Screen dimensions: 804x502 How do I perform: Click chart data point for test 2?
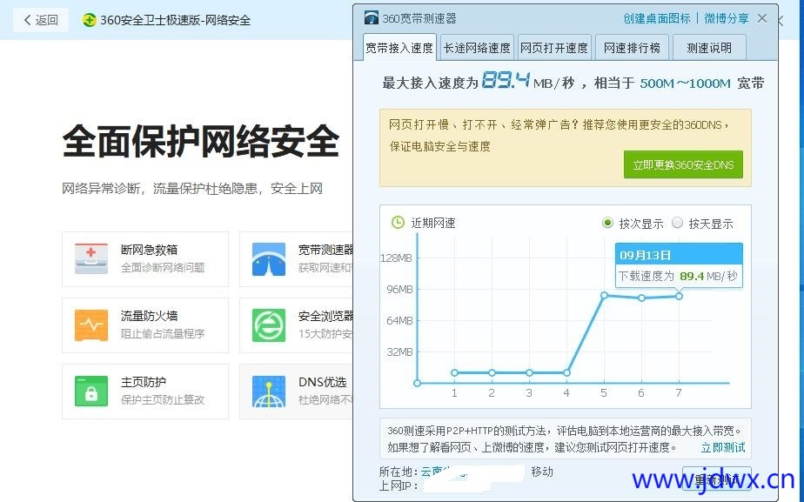click(x=492, y=372)
